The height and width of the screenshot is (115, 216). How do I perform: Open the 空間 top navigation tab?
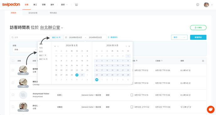tap(44, 5)
